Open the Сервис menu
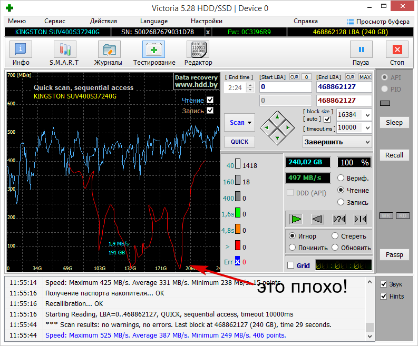 [x=55, y=21]
